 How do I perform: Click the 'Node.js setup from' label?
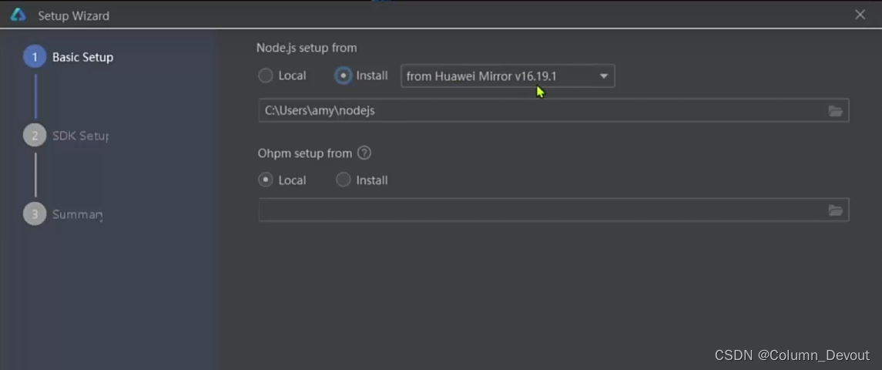307,48
